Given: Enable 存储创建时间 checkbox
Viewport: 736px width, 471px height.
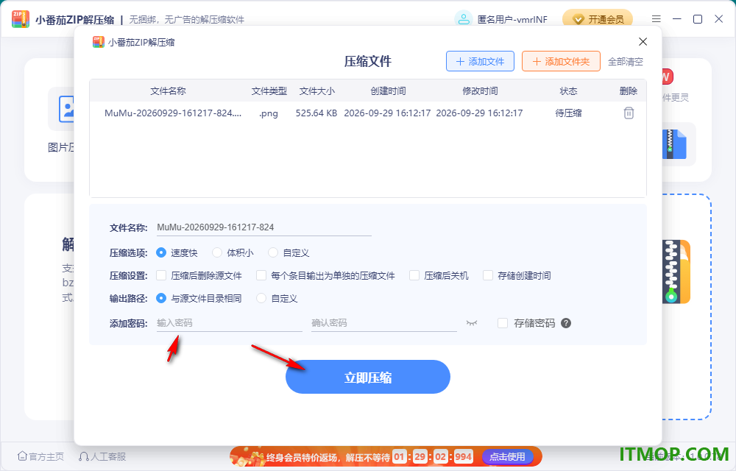Looking at the screenshot, I should click(488, 275).
